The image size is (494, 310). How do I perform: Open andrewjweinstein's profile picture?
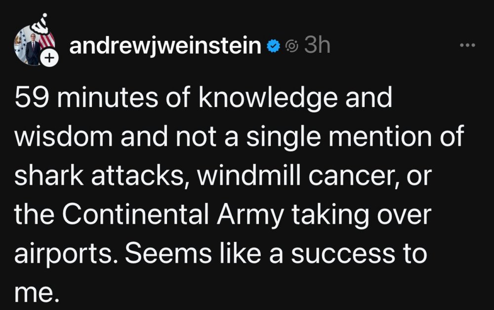pos(32,49)
